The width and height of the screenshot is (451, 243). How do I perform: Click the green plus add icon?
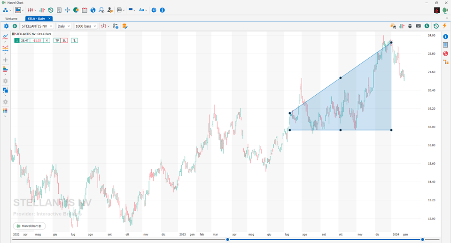pos(15,26)
